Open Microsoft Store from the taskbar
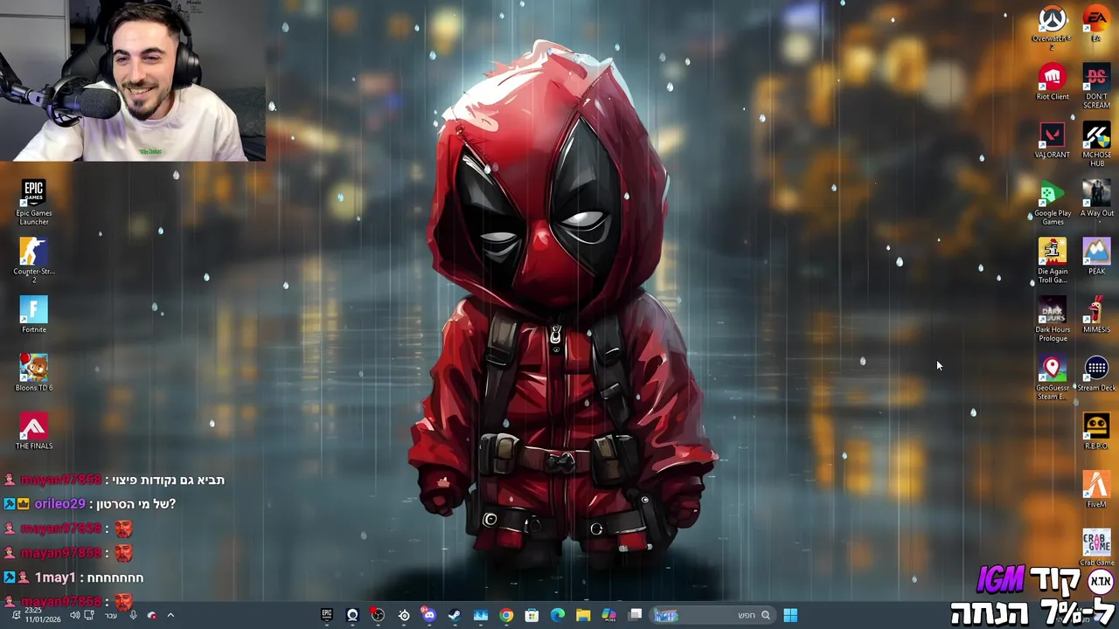Image resolution: width=1119 pixels, height=629 pixels. 532,615
